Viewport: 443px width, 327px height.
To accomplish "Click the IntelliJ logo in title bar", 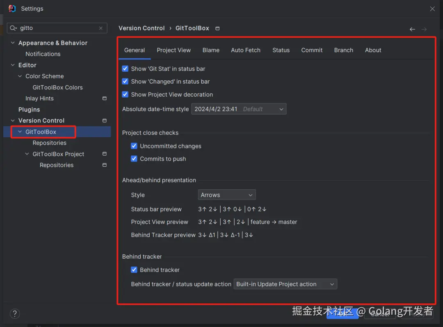I will [x=12, y=9].
